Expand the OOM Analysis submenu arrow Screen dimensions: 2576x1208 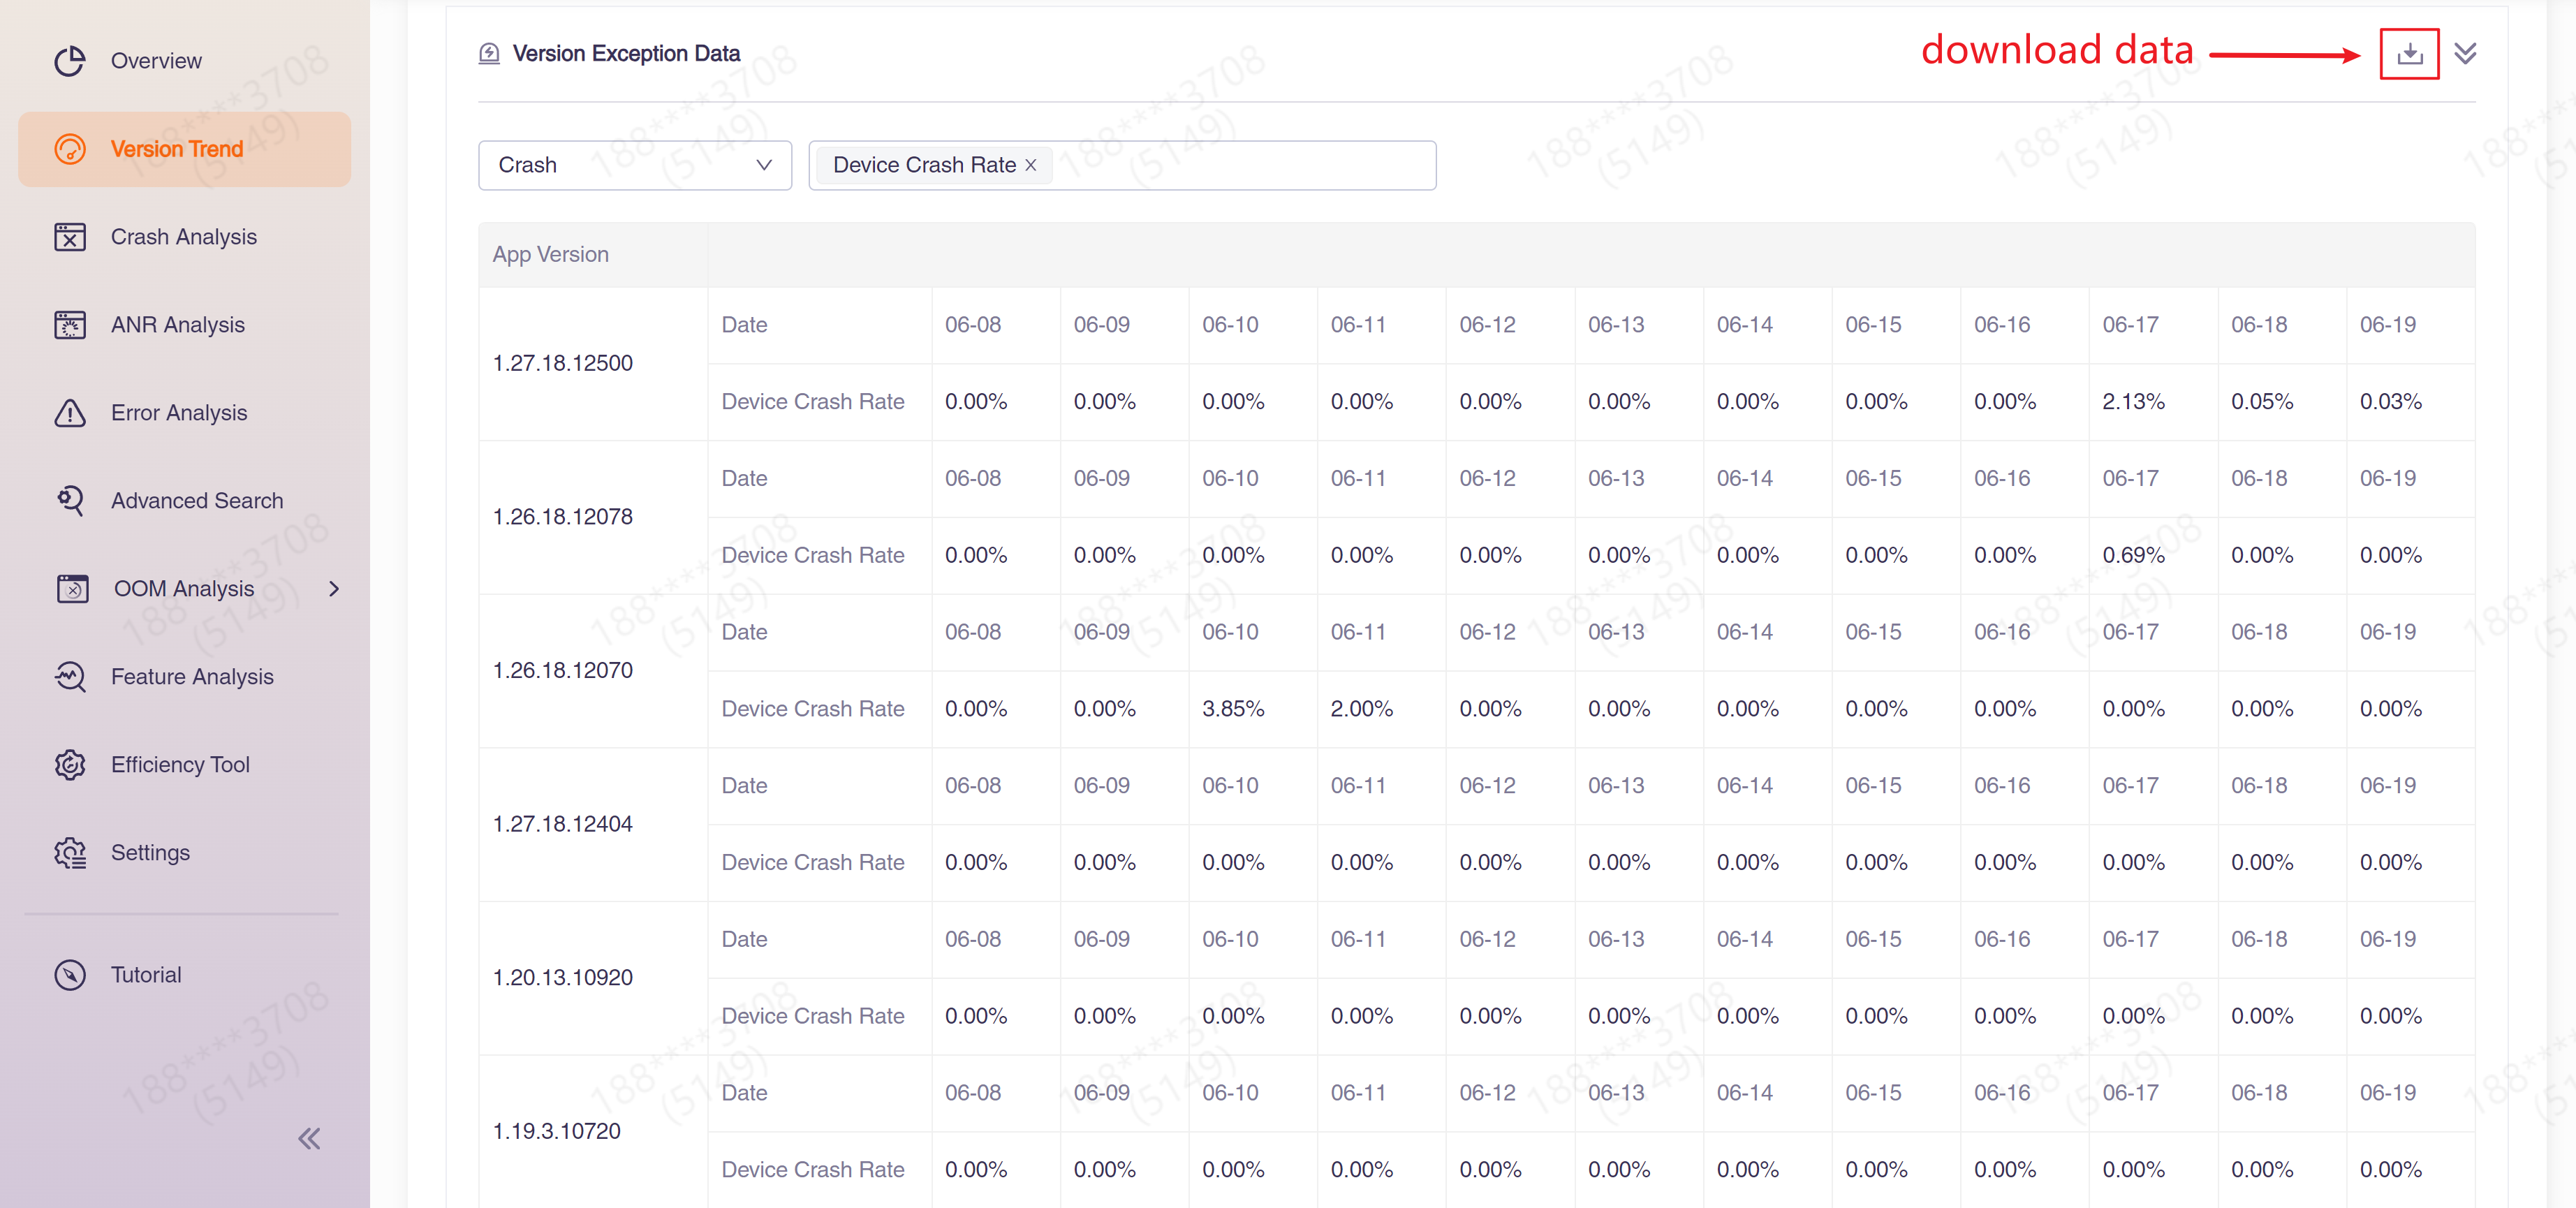(x=334, y=589)
